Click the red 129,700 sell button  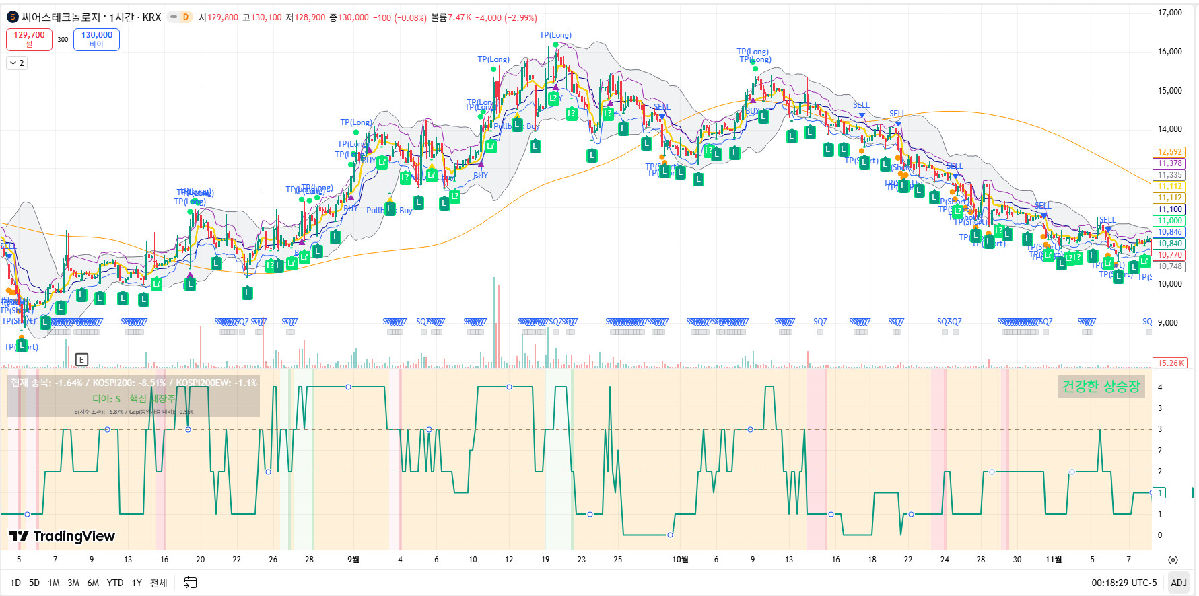point(29,39)
